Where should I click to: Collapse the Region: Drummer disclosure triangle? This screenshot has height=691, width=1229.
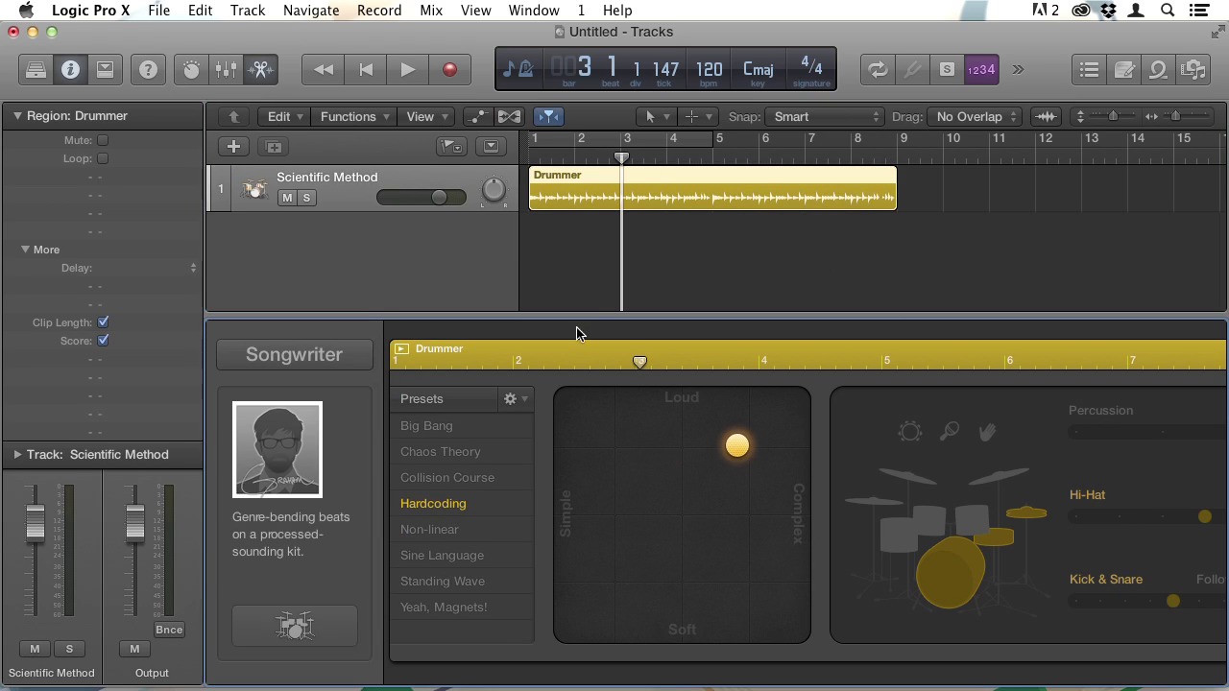pyautogui.click(x=16, y=115)
